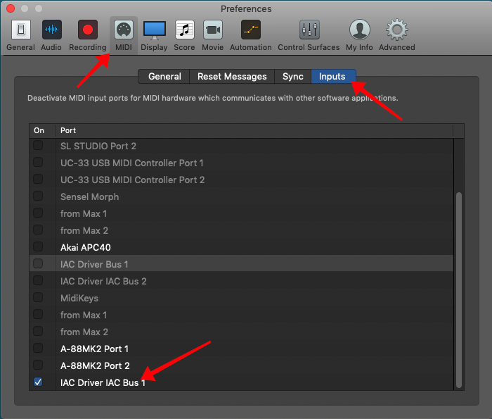Open the Control Surfaces preferences icon
This screenshot has width=492, height=419.
tap(309, 30)
